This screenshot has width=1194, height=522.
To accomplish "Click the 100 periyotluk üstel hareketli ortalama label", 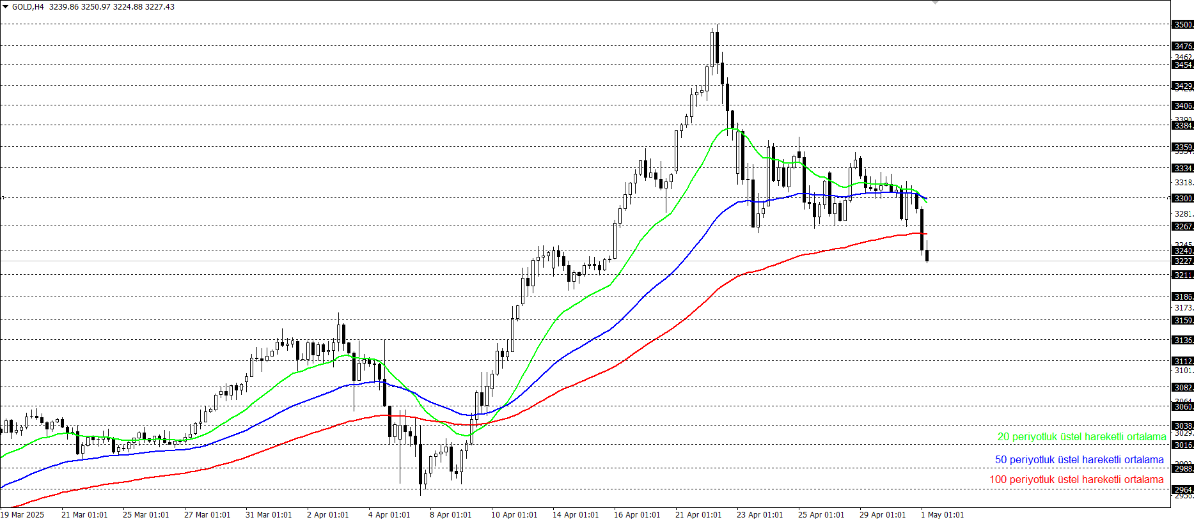I will click(1077, 479).
